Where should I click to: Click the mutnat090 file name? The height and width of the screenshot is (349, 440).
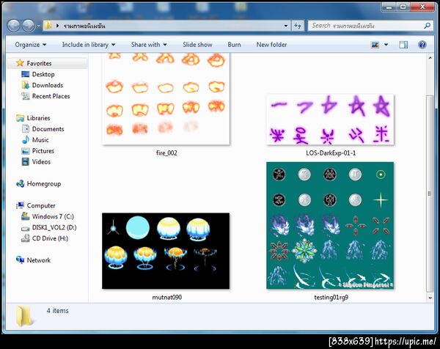click(167, 298)
